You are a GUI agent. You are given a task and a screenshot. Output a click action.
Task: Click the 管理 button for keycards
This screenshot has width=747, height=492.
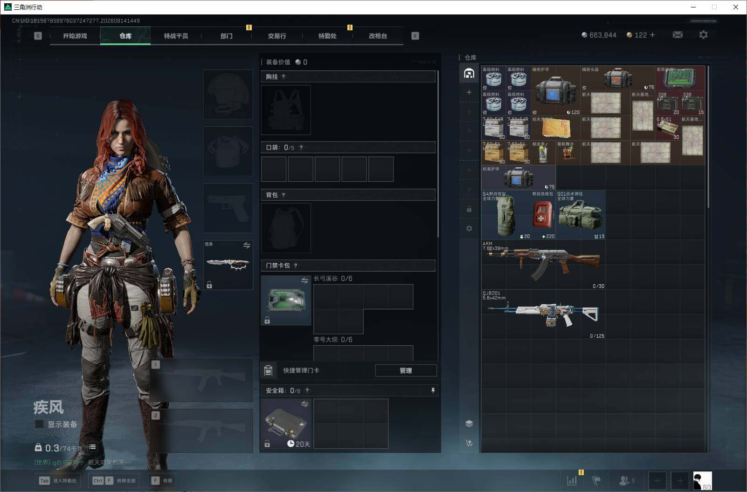click(x=406, y=370)
